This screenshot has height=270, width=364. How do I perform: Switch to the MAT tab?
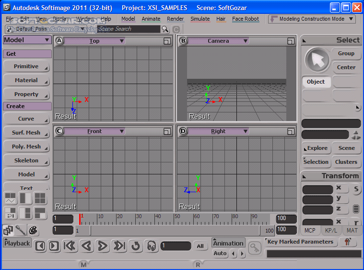pyautogui.click(x=352, y=231)
